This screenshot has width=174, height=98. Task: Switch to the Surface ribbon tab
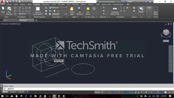pyautogui.click(x=22, y=4)
